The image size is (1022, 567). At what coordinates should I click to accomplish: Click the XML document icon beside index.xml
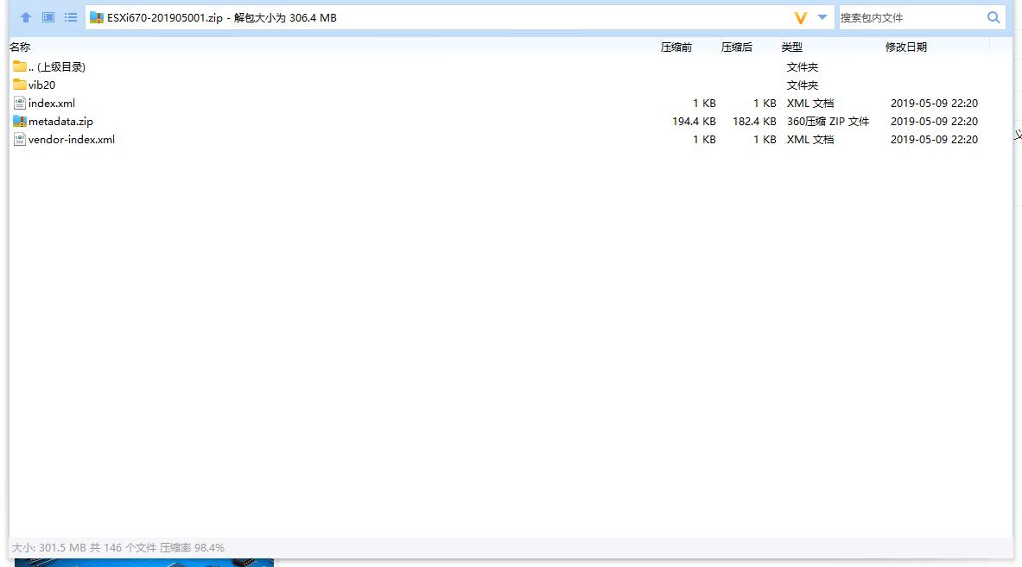18,103
